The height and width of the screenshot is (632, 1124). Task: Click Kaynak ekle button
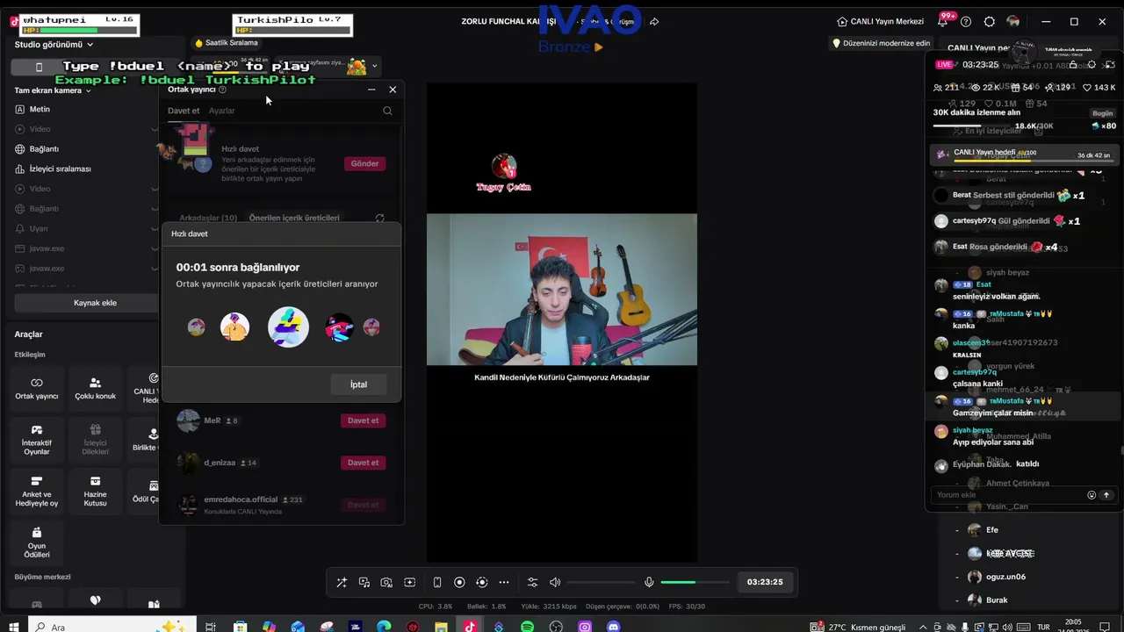click(95, 303)
